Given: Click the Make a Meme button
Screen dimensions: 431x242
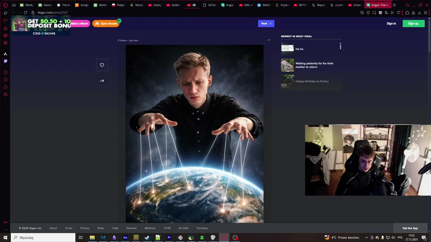Looking at the screenshot, I should [80, 24].
